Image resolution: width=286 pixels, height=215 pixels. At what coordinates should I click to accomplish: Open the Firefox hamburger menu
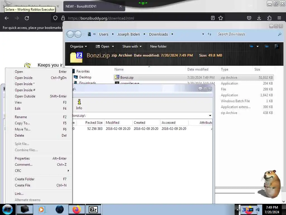pos(279,18)
